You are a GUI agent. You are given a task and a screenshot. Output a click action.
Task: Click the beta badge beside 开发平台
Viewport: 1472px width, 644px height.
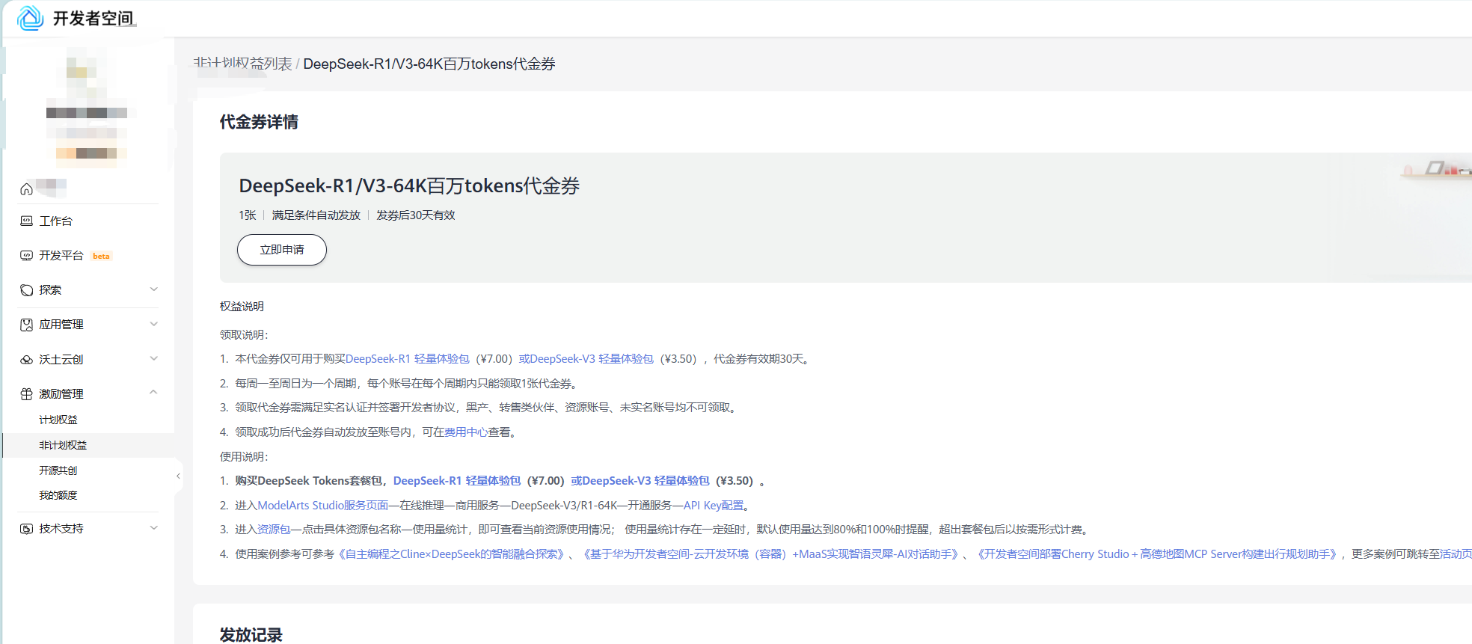(x=101, y=257)
